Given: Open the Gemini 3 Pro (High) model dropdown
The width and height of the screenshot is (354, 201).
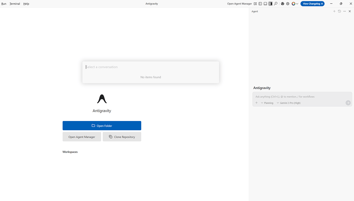Looking at the screenshot, I should point(289,103).
